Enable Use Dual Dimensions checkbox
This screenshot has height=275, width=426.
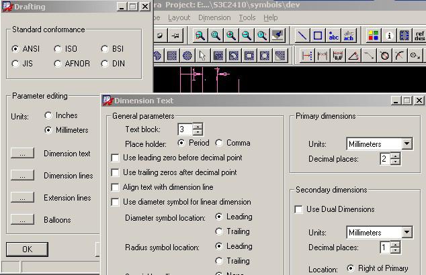[299, 209]
